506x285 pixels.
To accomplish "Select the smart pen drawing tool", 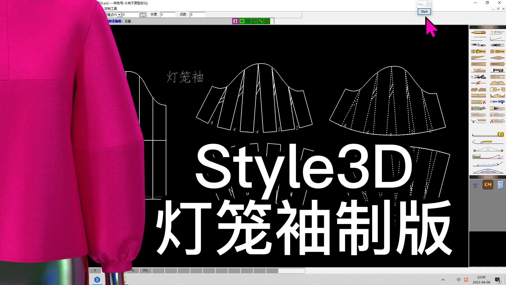I will 478,32.
